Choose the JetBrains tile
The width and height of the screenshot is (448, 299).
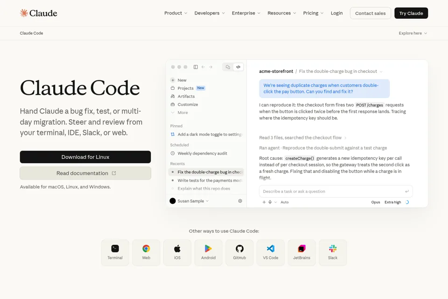coord(302,253)
